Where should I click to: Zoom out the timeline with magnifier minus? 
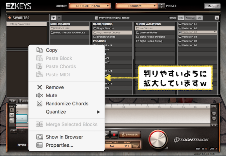click(x=214, y=119)
